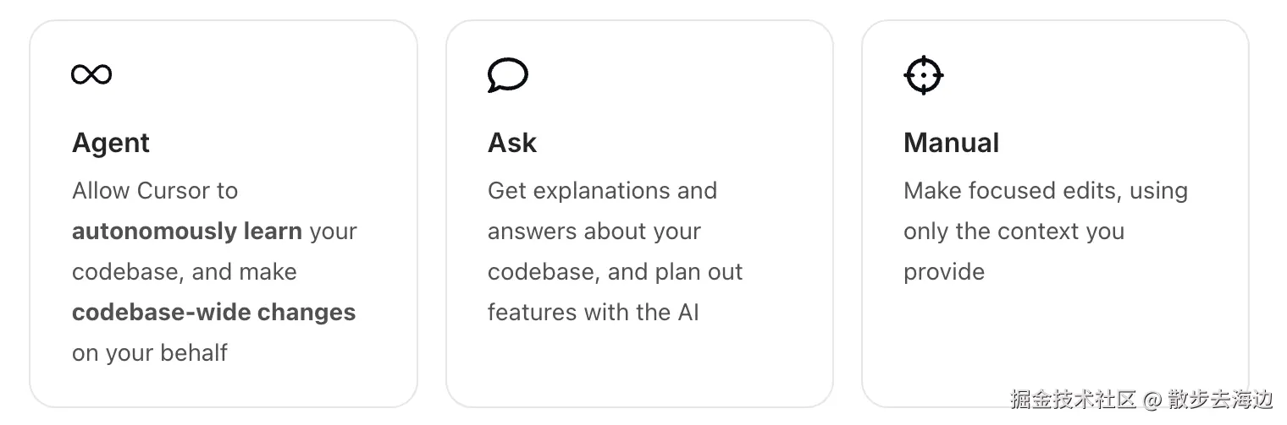Image resolution: width=1287 pixels, height=425 pixels.
Task: Click the bold 'codebase-wide changes' text
Action: (x=214, y=313)
